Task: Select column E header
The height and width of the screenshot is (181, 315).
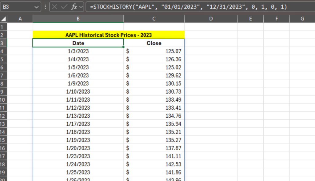Action: (x=250, y=19)
